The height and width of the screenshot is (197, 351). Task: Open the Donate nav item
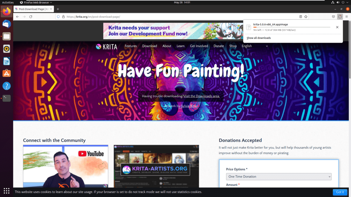[219, 46]
